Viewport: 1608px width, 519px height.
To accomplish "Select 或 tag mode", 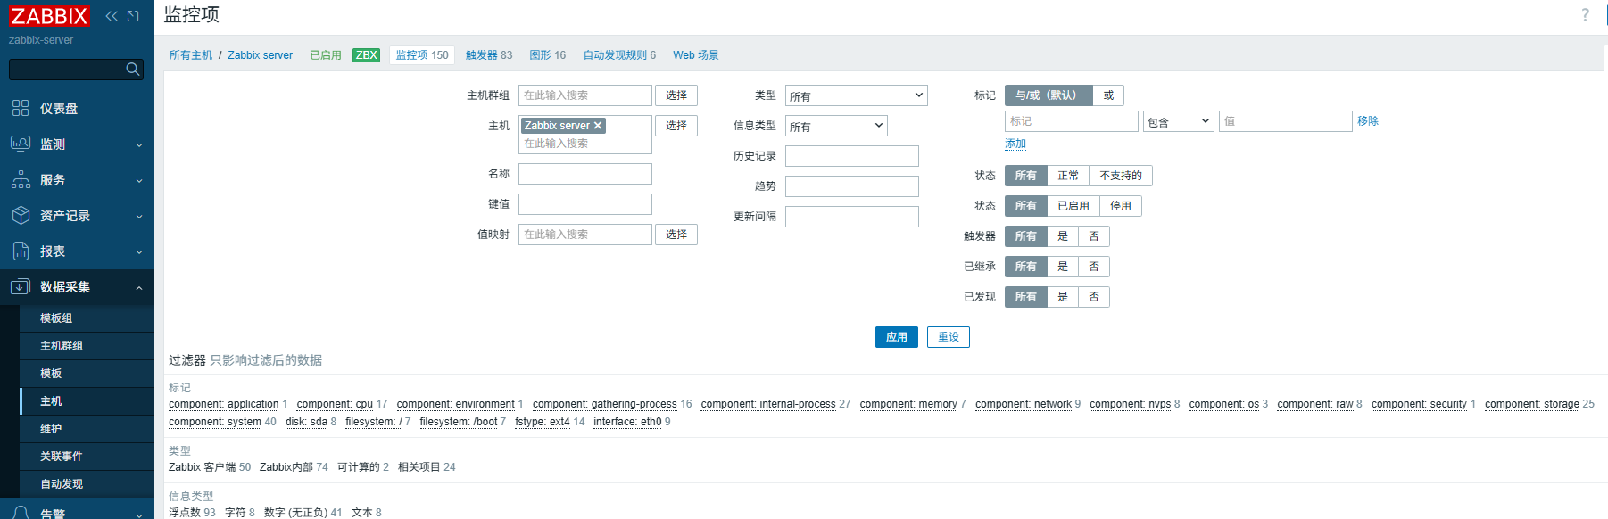I will 1108,95.
